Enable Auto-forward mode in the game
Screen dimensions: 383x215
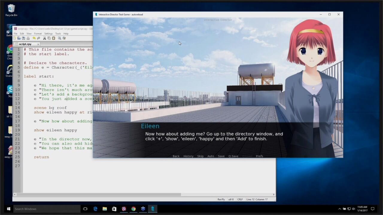pos(210,156)
